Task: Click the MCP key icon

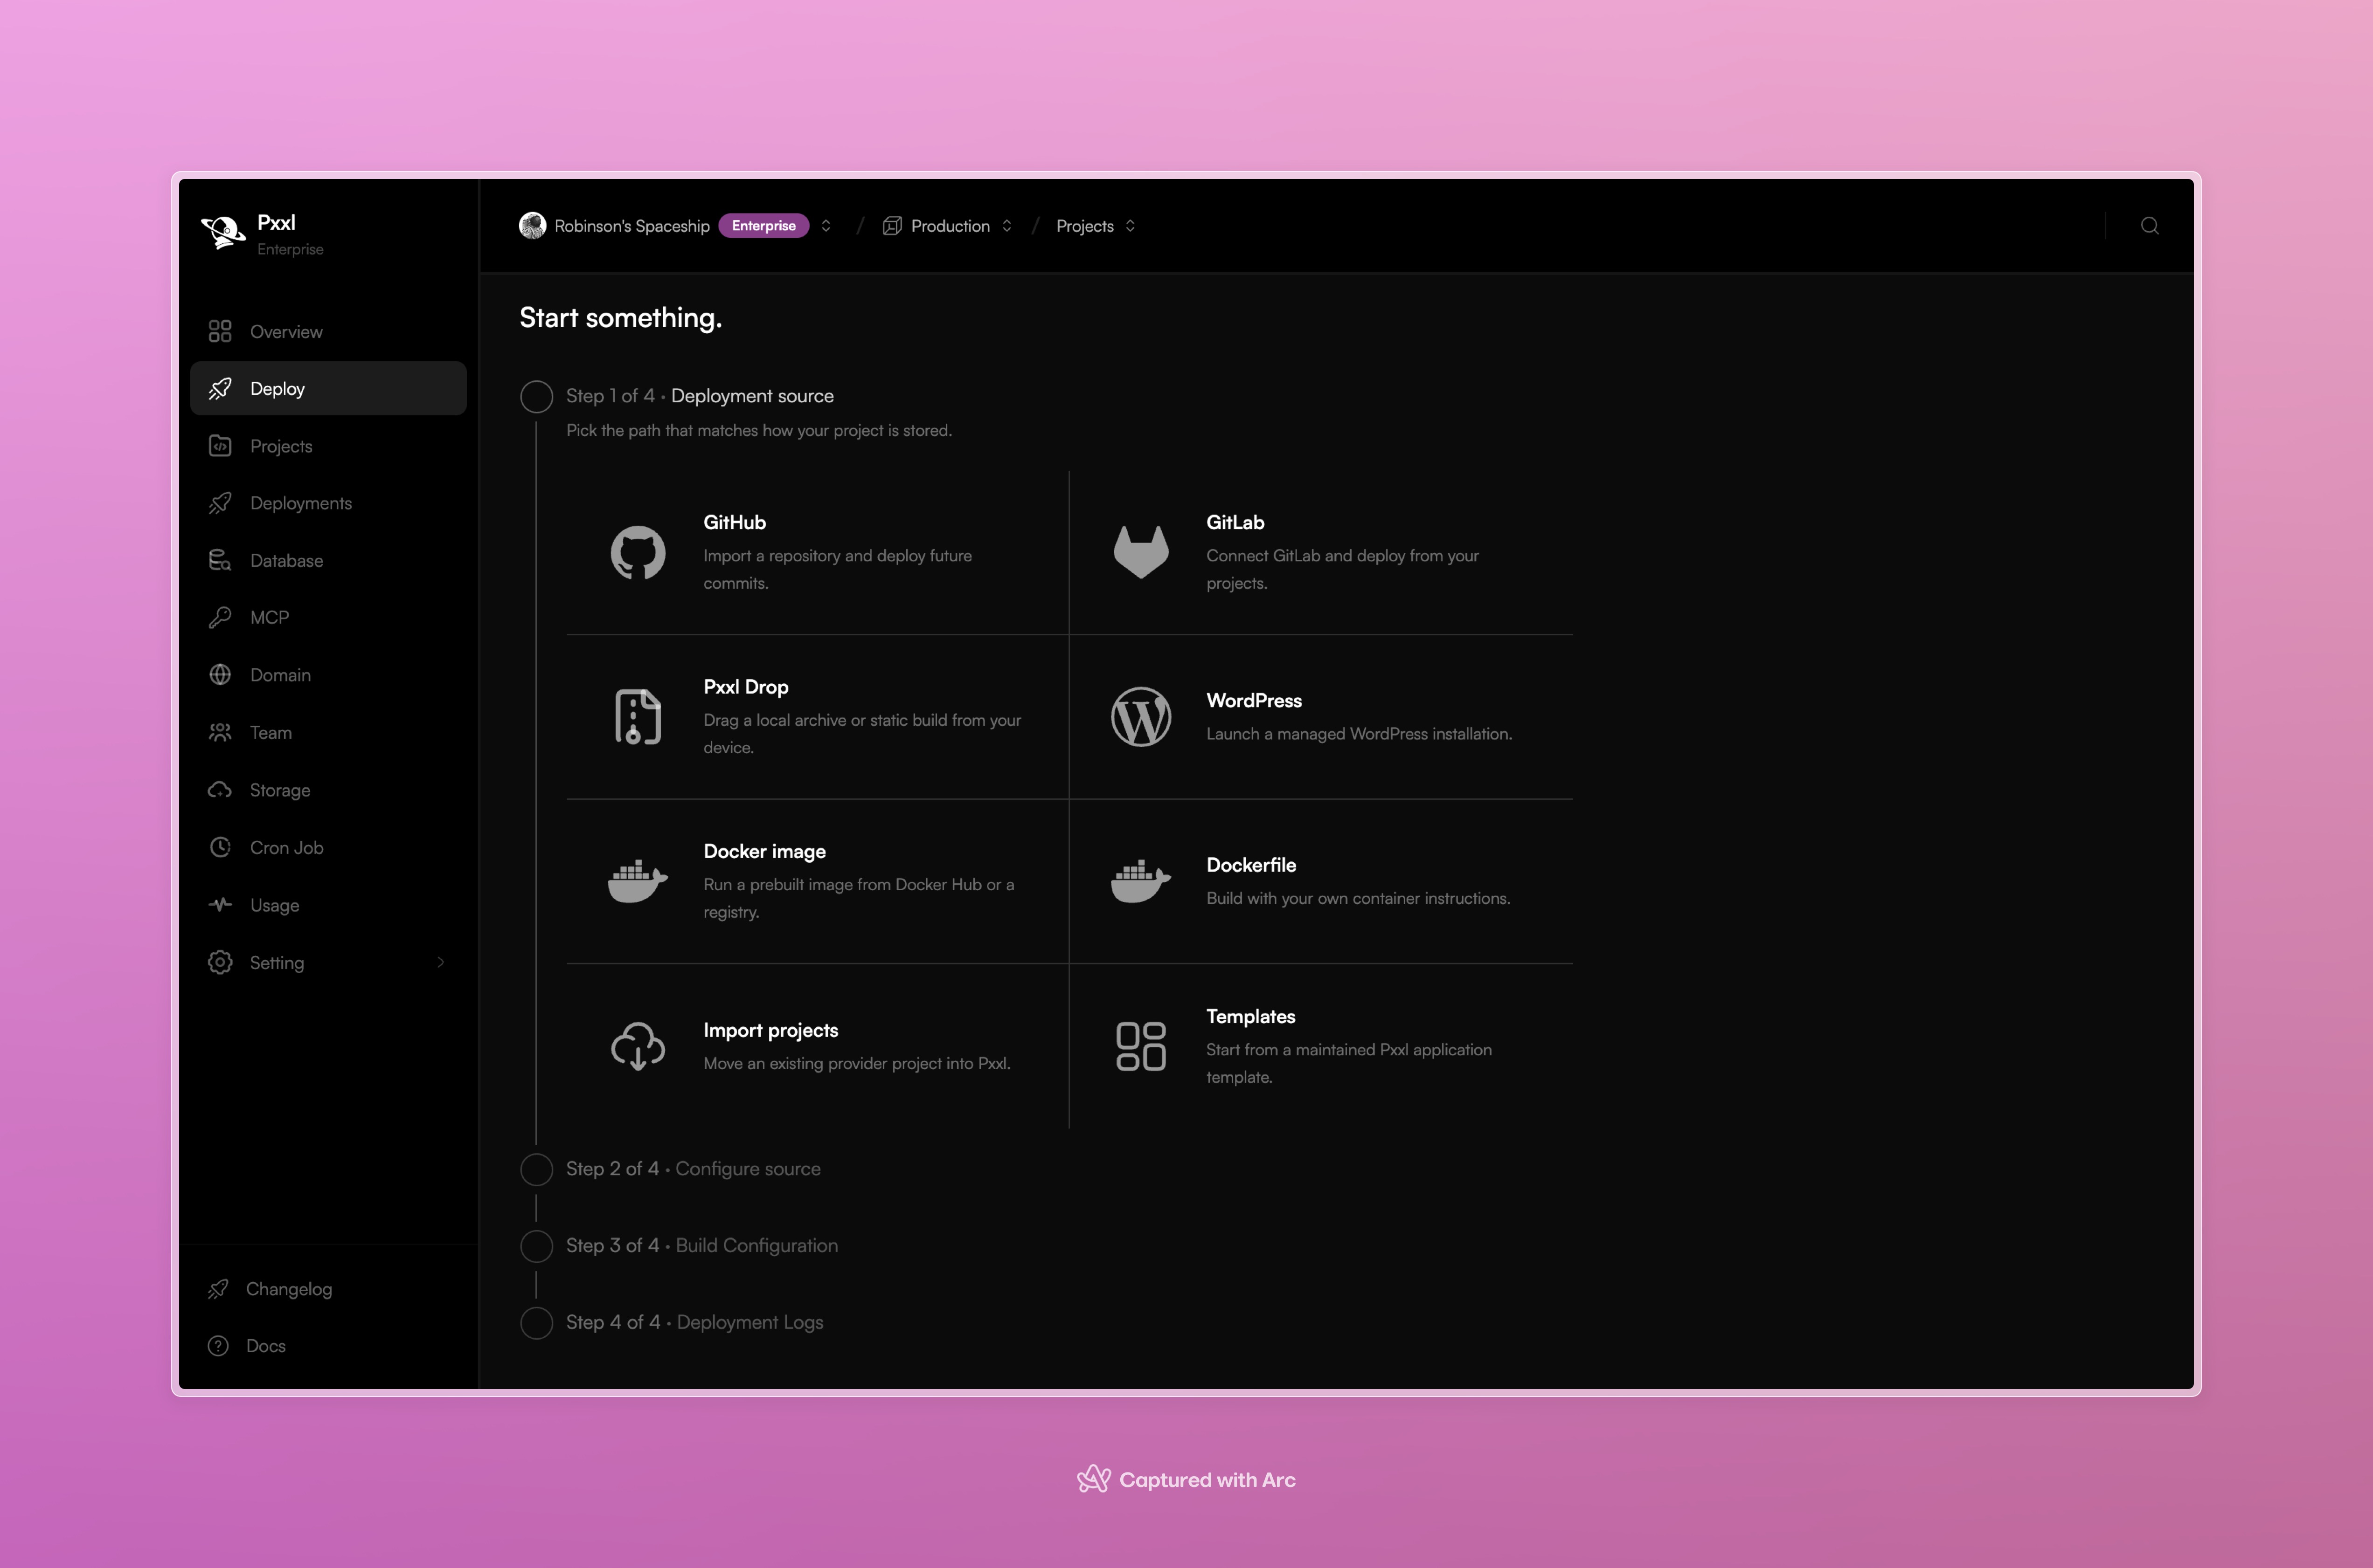Action: pyautogui.click(x=220, y=618)
